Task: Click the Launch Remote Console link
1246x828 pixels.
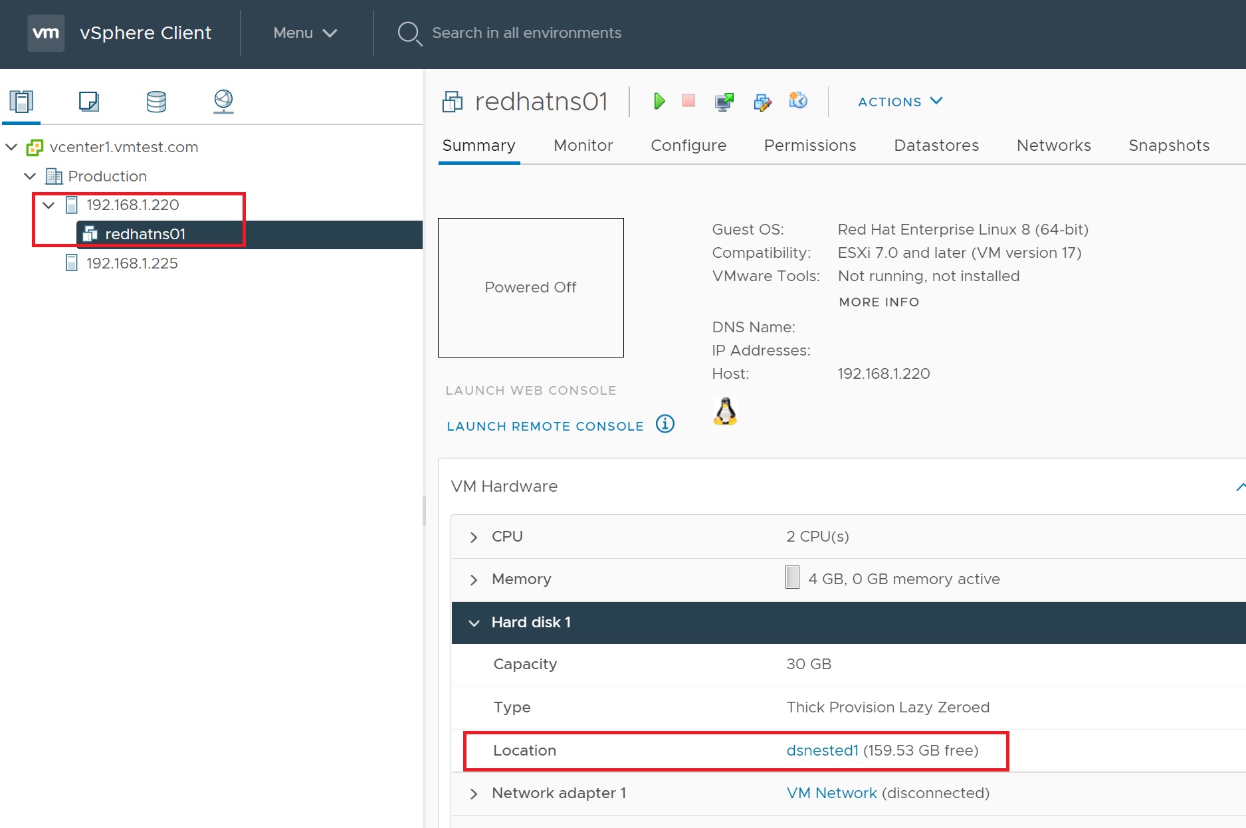Action: tap(545, 426)
